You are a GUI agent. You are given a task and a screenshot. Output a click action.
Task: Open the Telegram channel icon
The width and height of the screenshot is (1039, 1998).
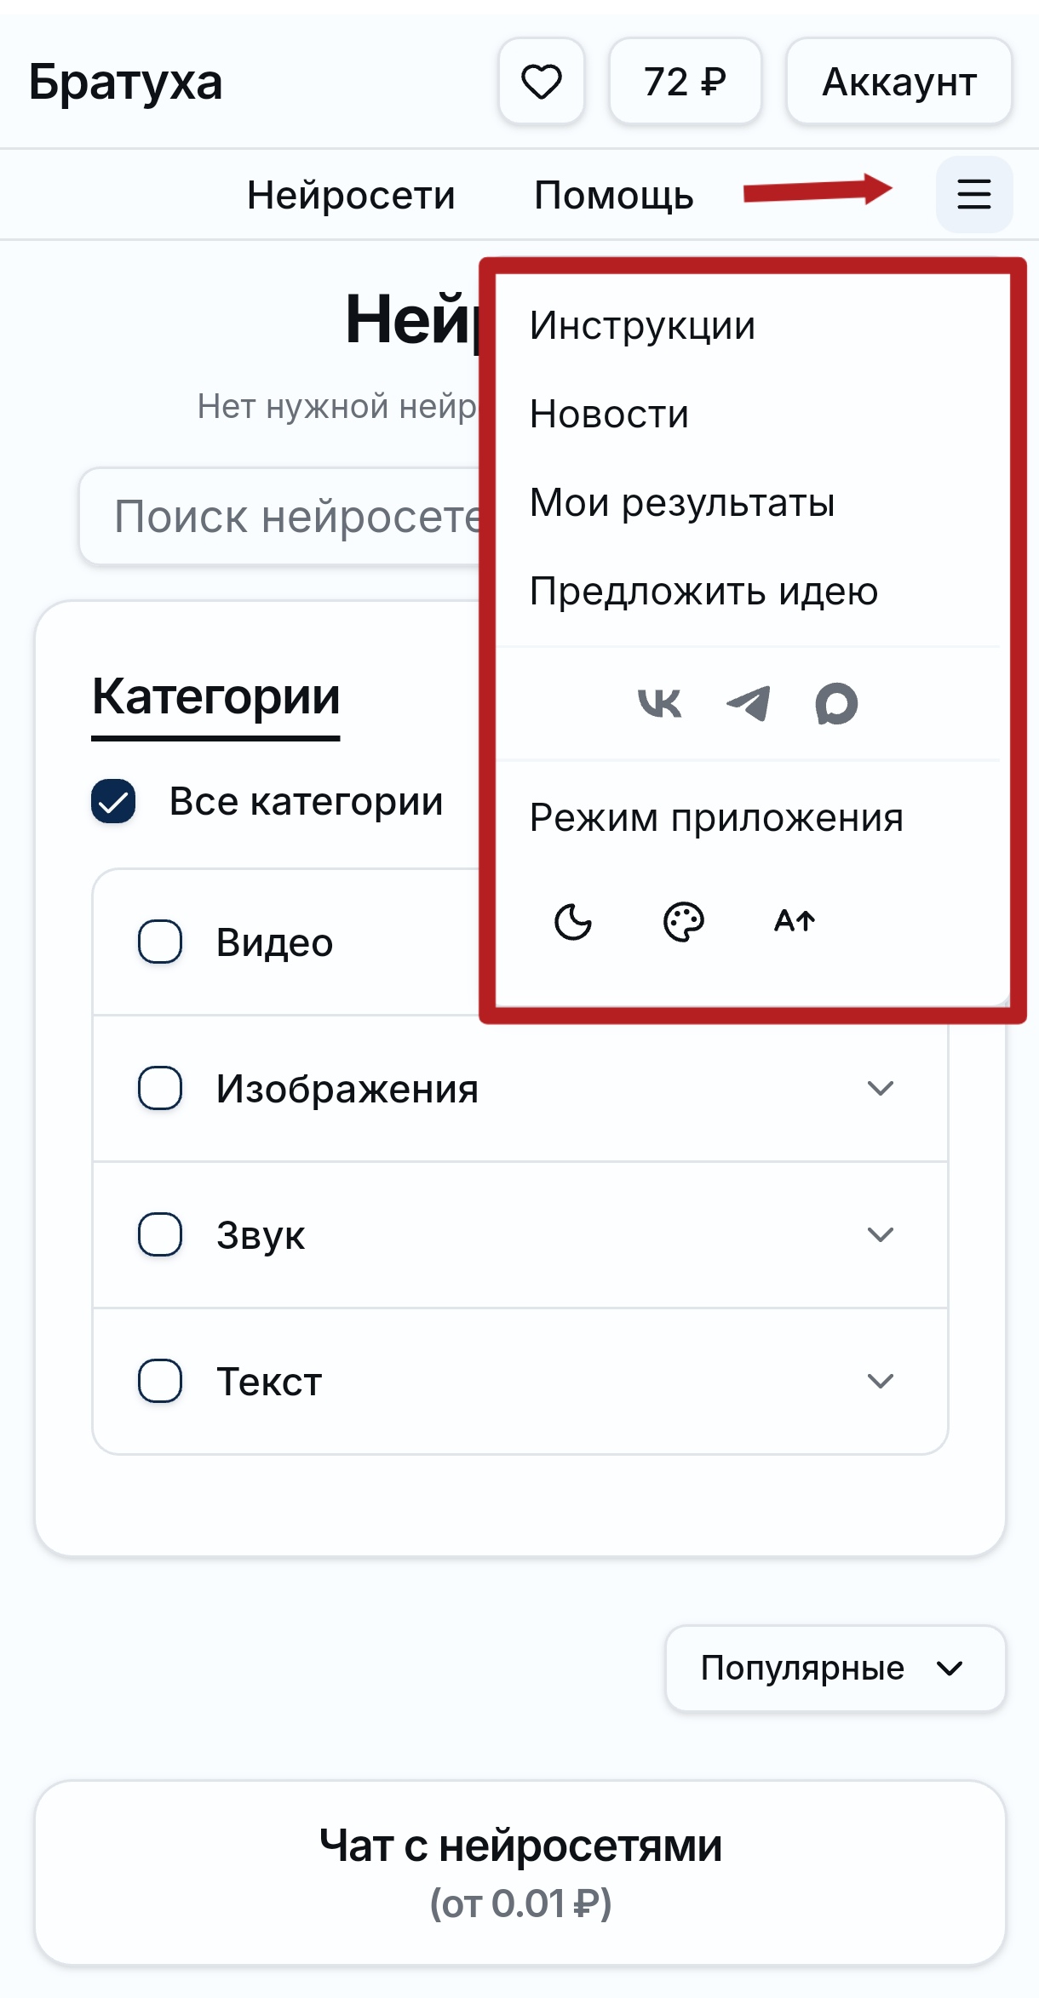click(x=747, y=701)
